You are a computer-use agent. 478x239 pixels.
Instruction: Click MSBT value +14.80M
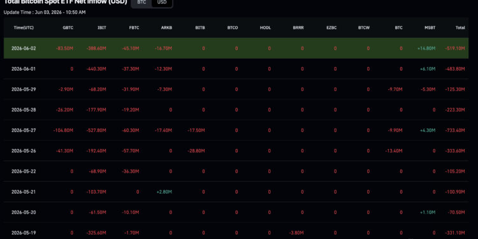(426, 48)
